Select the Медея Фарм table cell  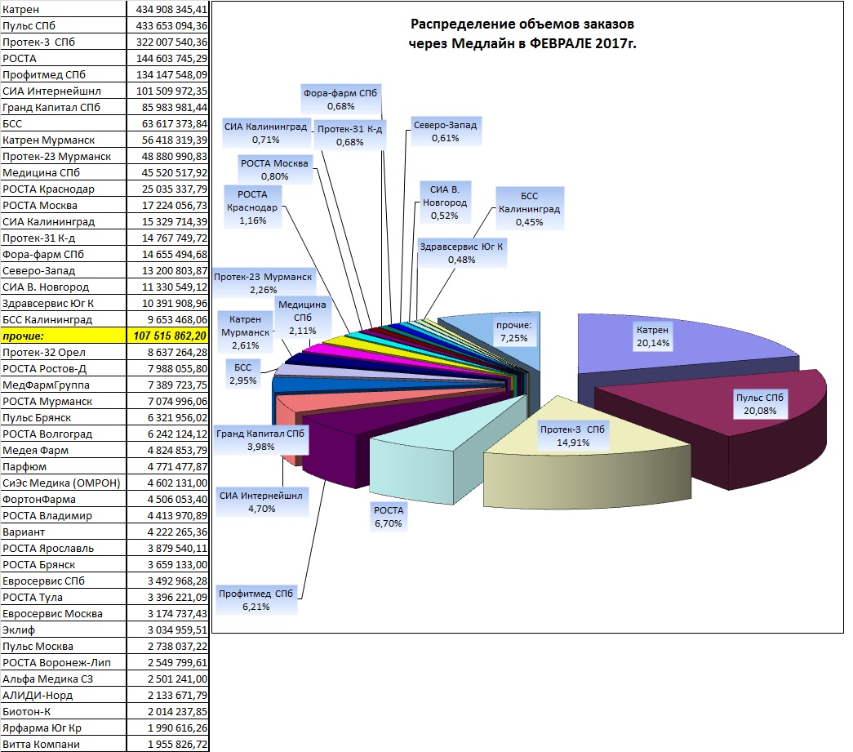pyautogui.click(x=63, y=450)
